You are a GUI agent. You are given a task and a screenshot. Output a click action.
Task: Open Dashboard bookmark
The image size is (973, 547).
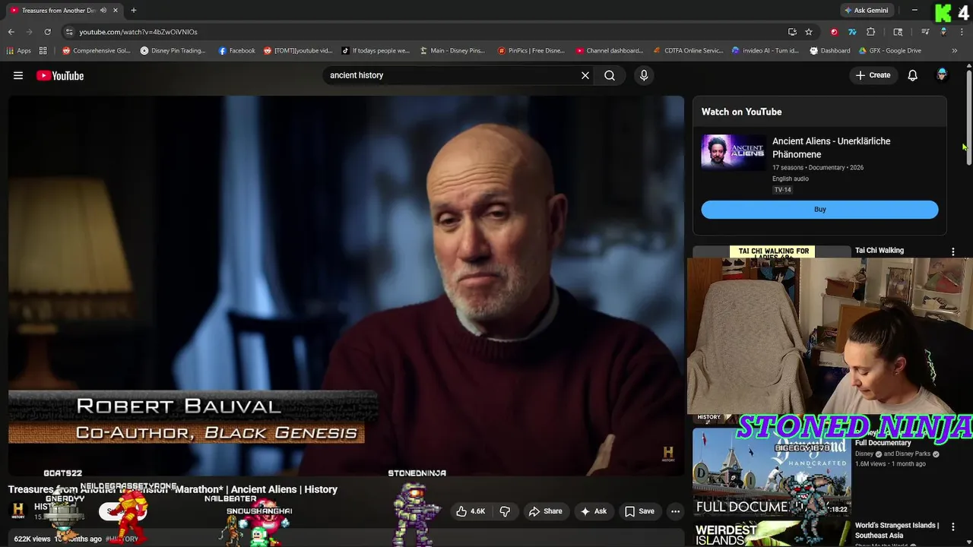(x=830, y=51)
